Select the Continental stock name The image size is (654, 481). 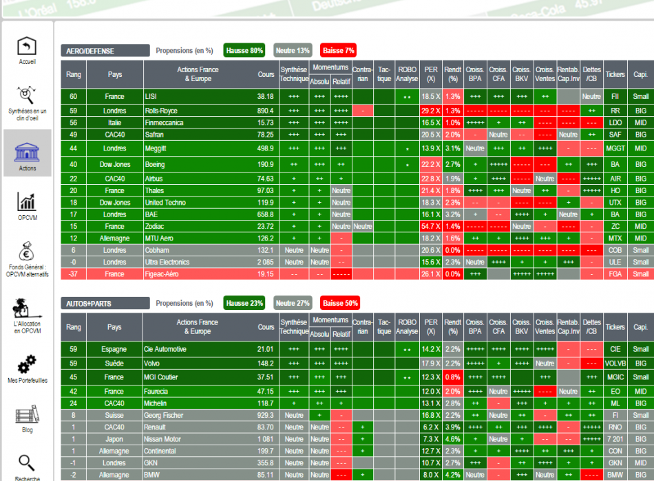(160, 451)
